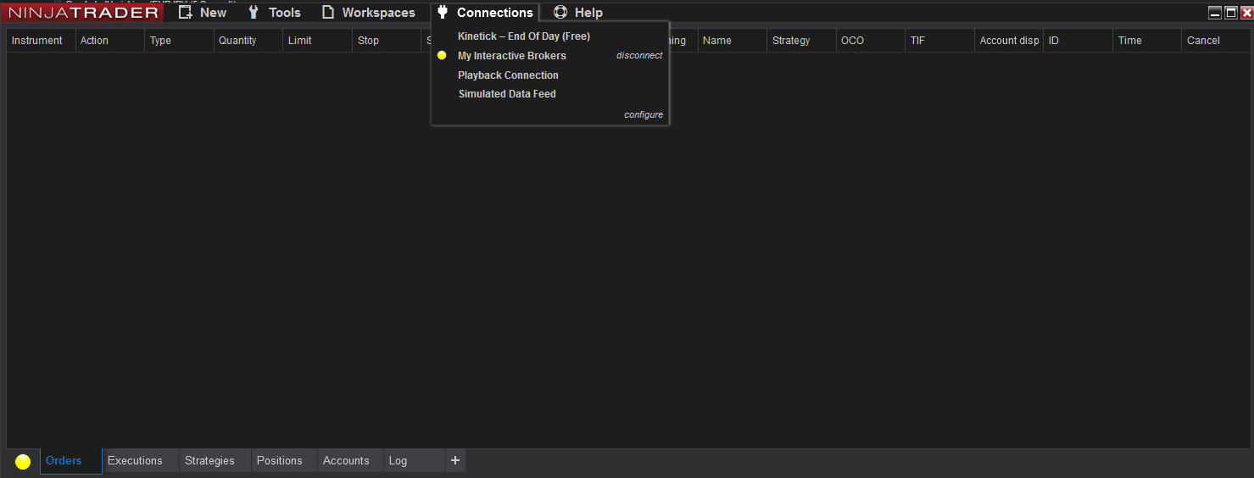Click the NinjaTrader logo
Screen dimensions: 1254x478
[83, 12]
